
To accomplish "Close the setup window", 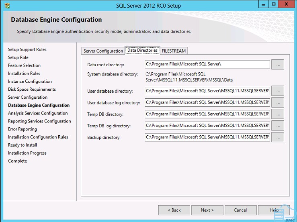I will 287,4.
